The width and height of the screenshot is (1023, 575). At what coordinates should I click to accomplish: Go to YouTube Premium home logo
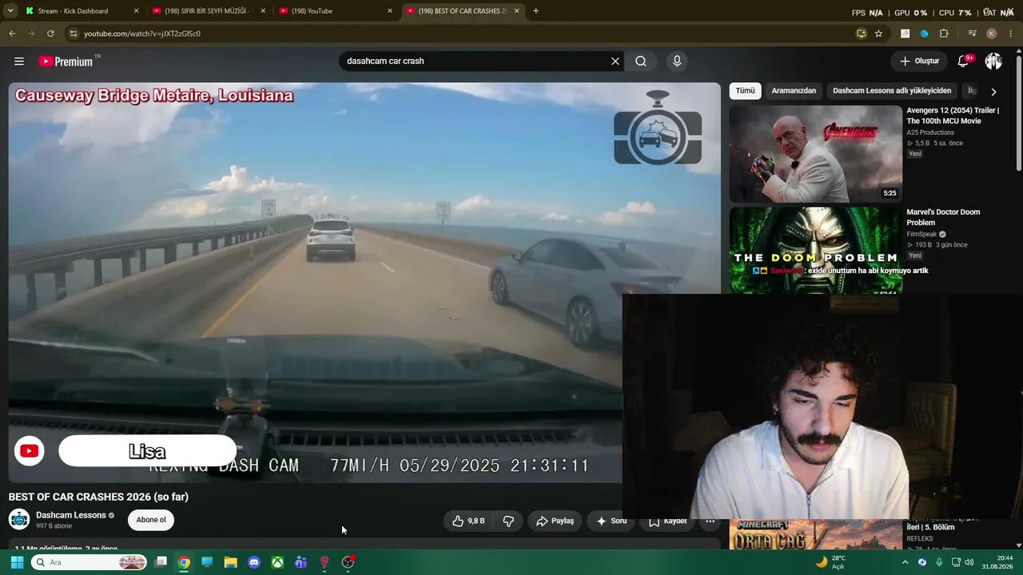coord(66,61)
